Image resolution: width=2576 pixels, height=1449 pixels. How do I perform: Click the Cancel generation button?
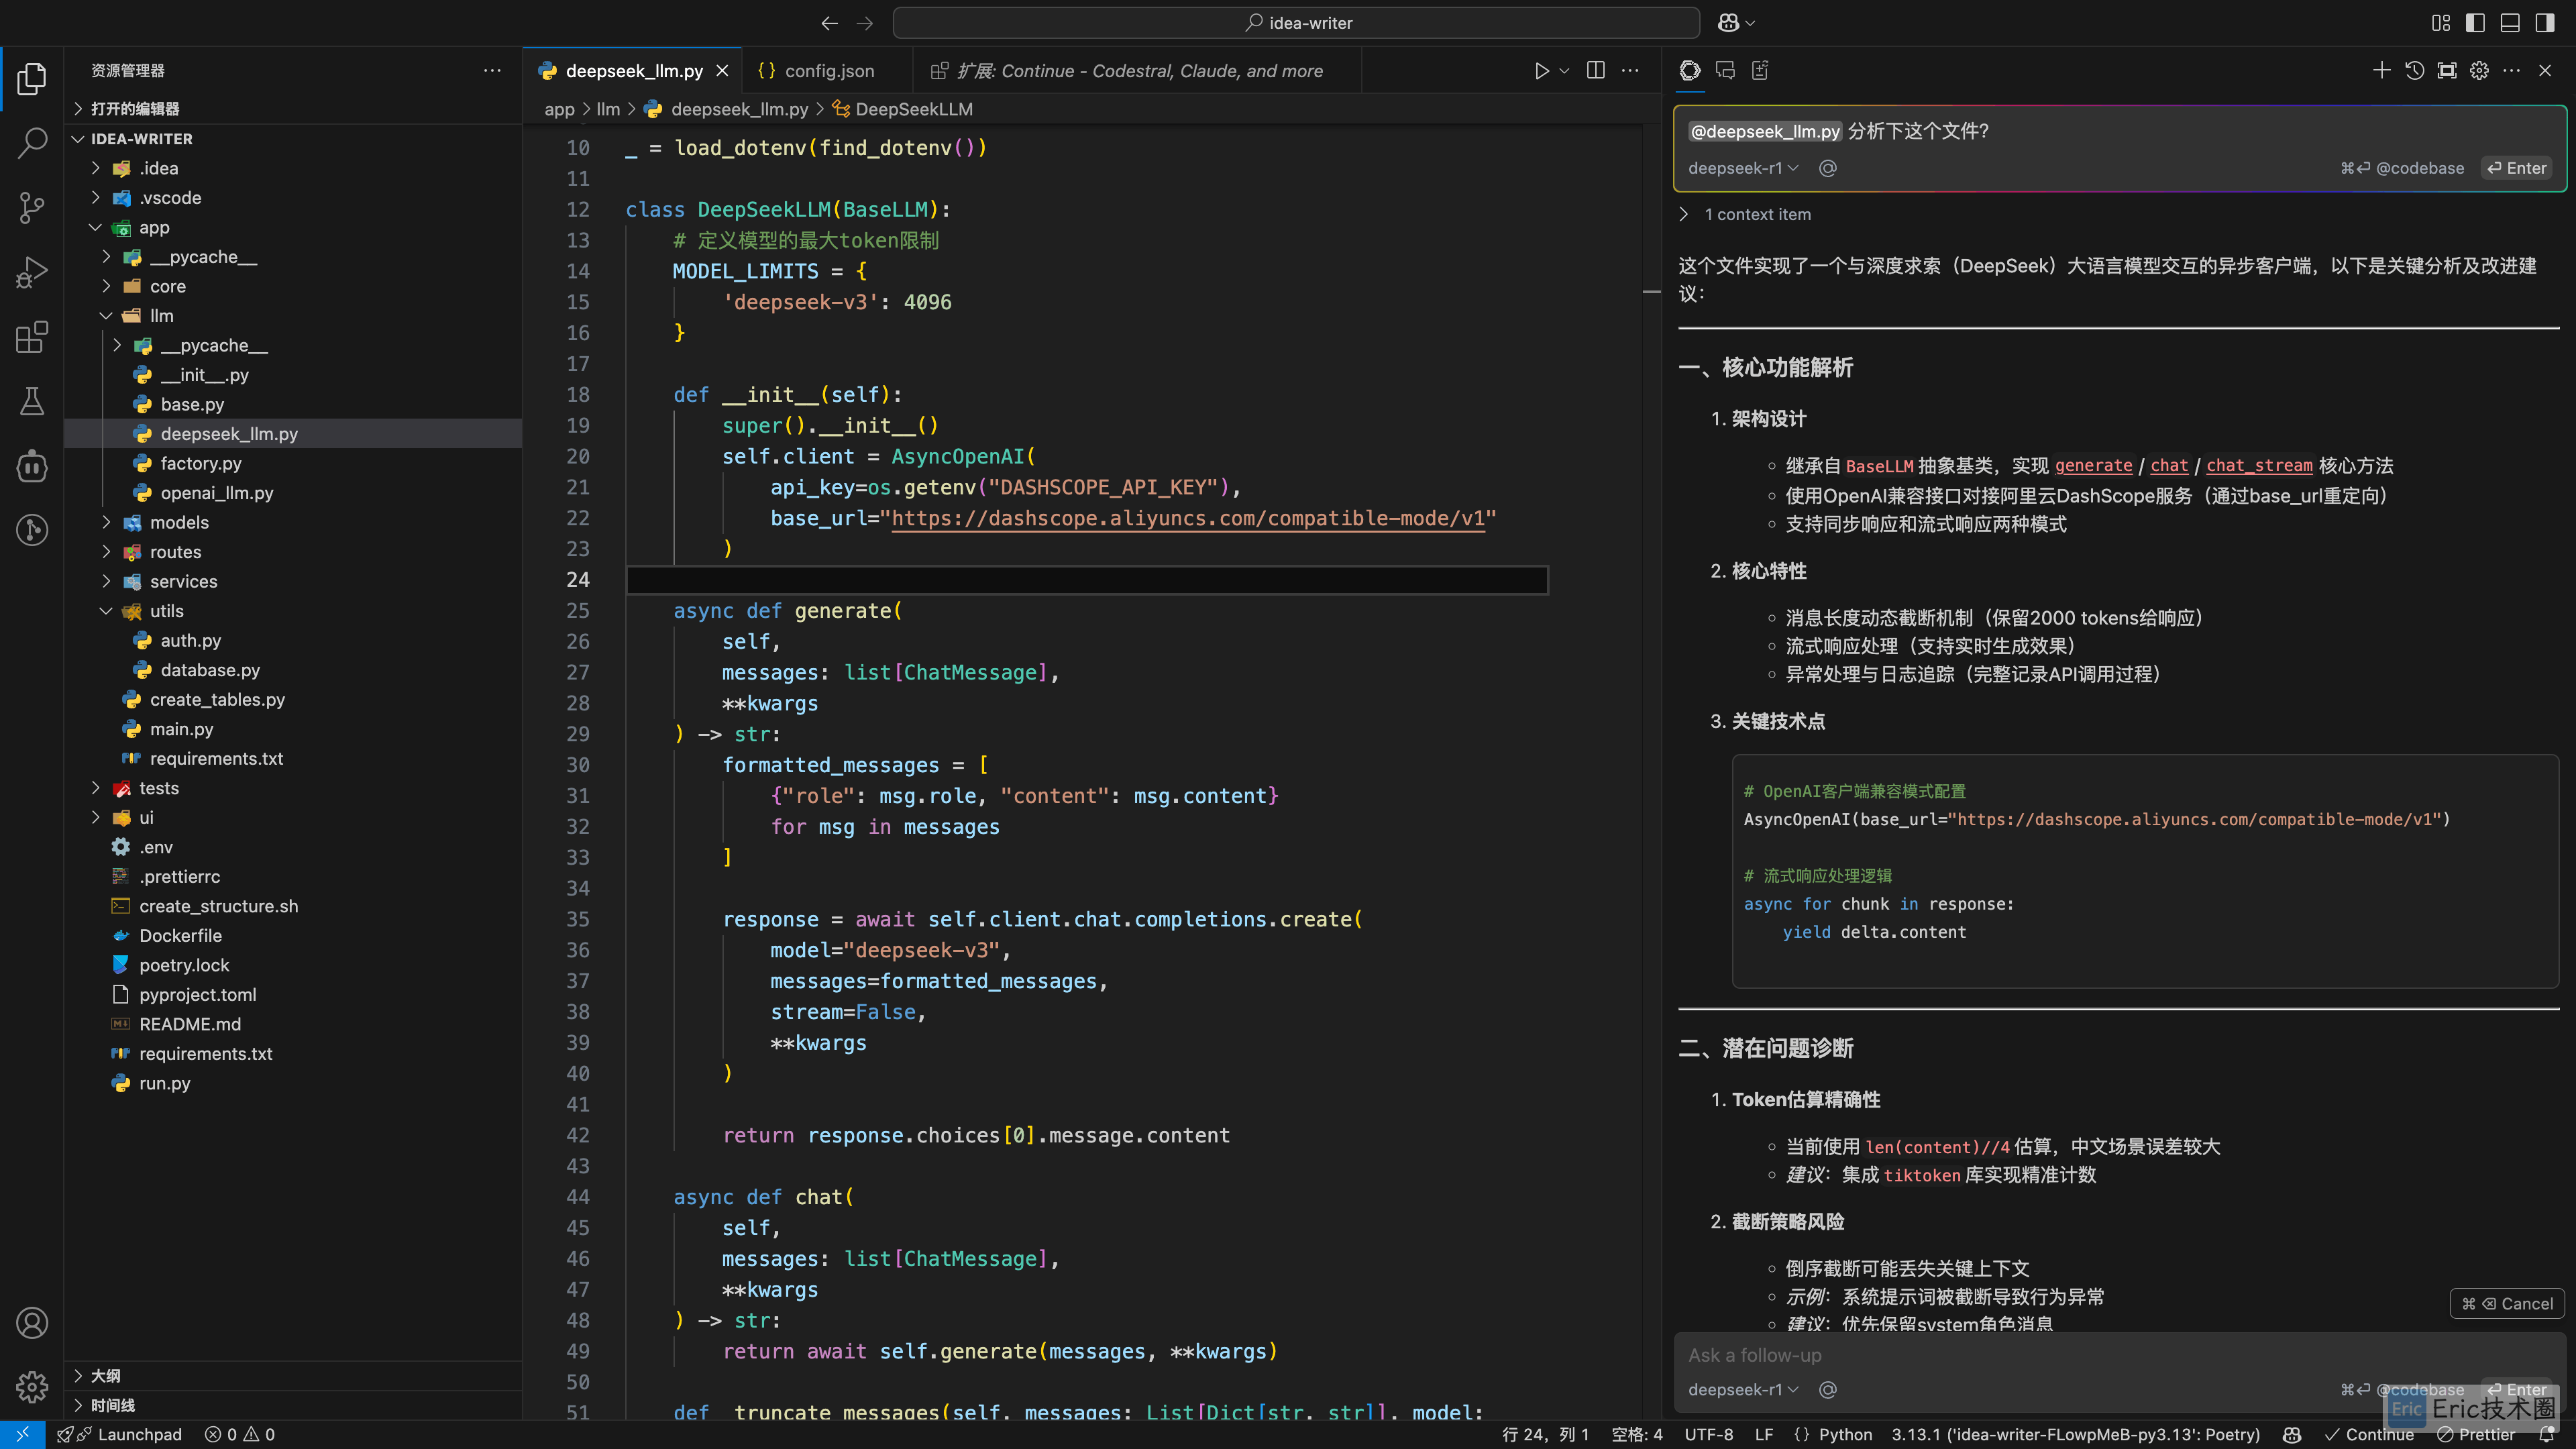2507,1304
